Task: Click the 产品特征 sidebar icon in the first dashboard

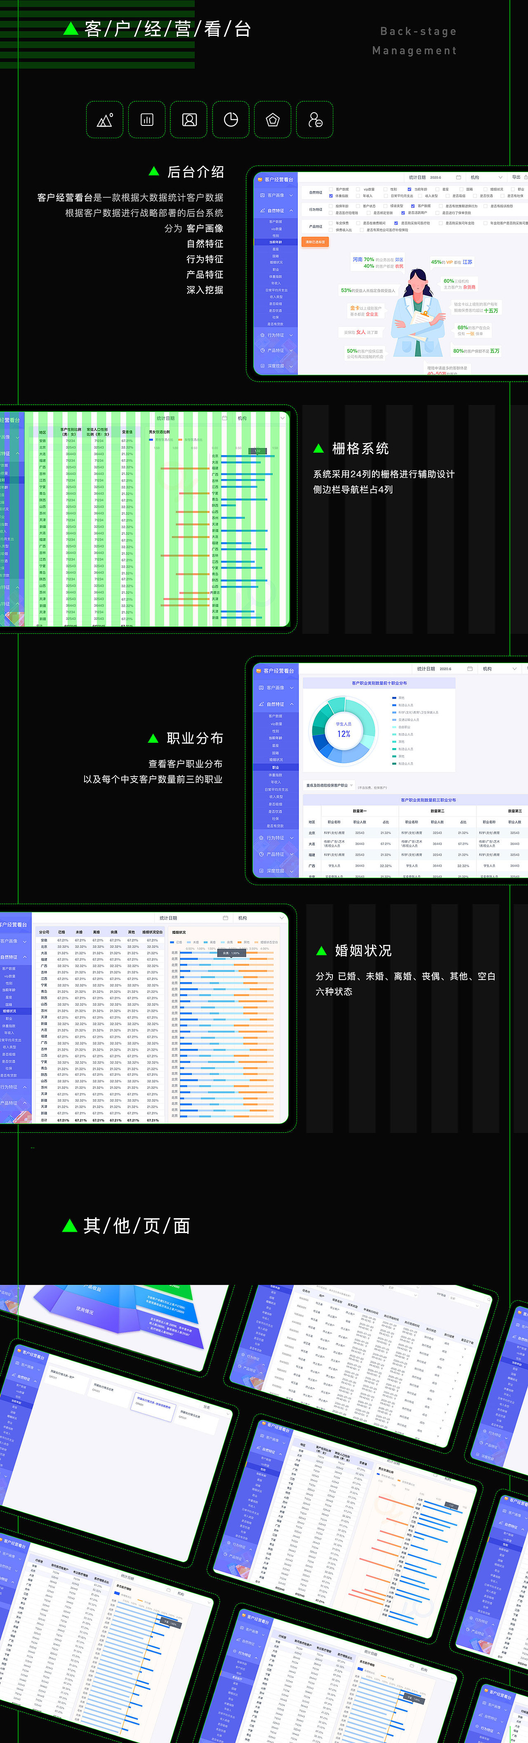Action: [262, 350]
